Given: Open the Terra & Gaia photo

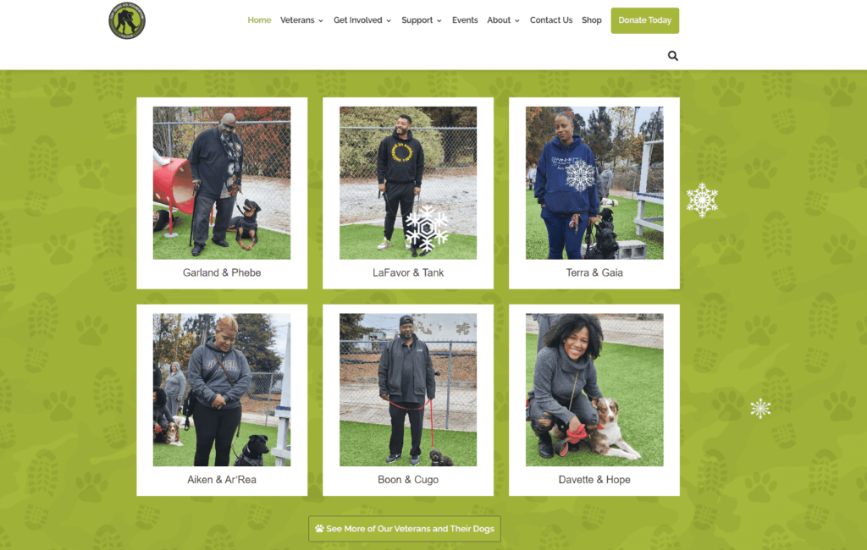Looking at the screenshot, I should [594, 183].
